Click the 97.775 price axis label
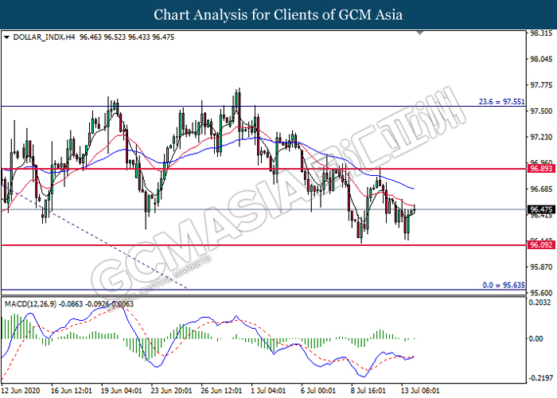 click(x=541, y=85)
